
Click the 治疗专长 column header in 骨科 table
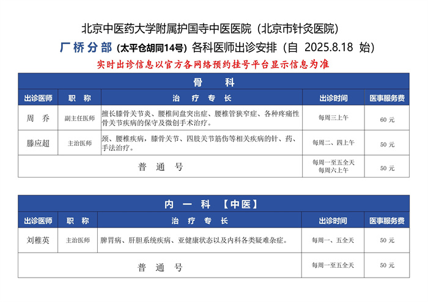click(202, 98)
